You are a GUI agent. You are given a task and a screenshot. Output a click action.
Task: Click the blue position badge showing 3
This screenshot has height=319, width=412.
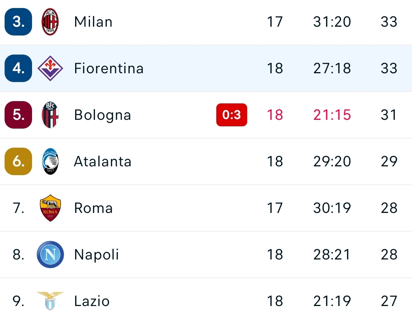18,22
